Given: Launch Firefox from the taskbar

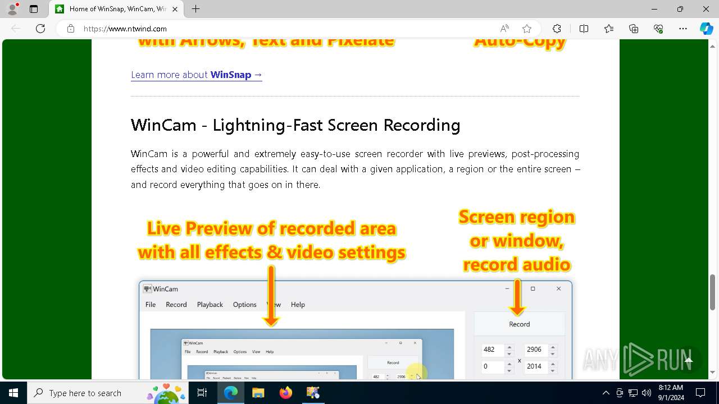Looking at the screenshot, I should click(285, 393).
